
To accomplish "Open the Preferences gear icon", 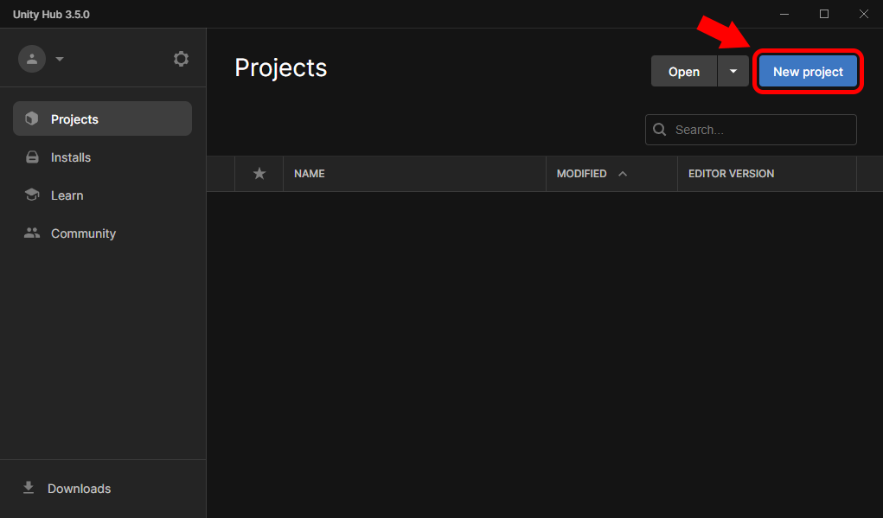I will click(x=181, y=59).
